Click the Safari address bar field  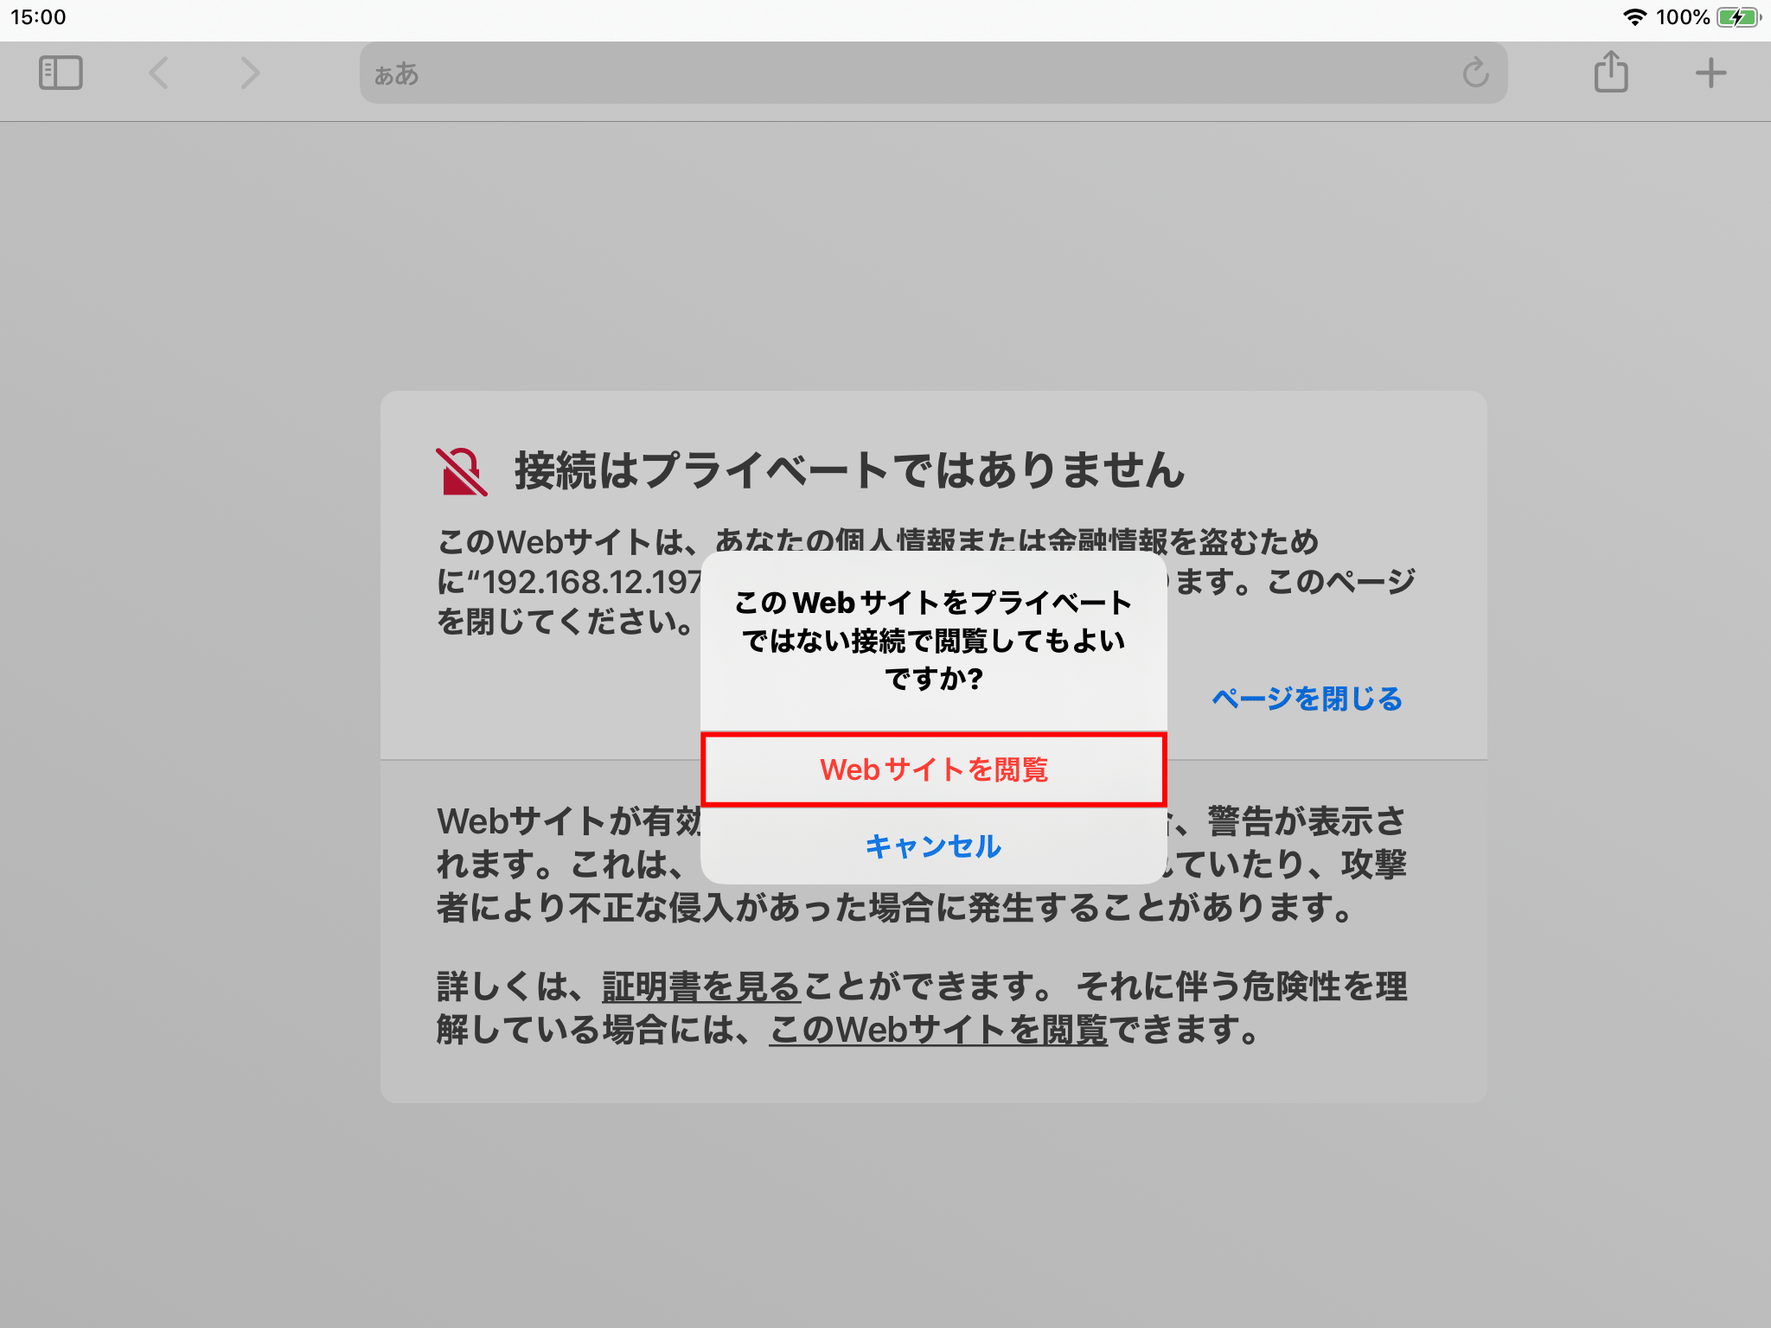click(x=934, y=73)
